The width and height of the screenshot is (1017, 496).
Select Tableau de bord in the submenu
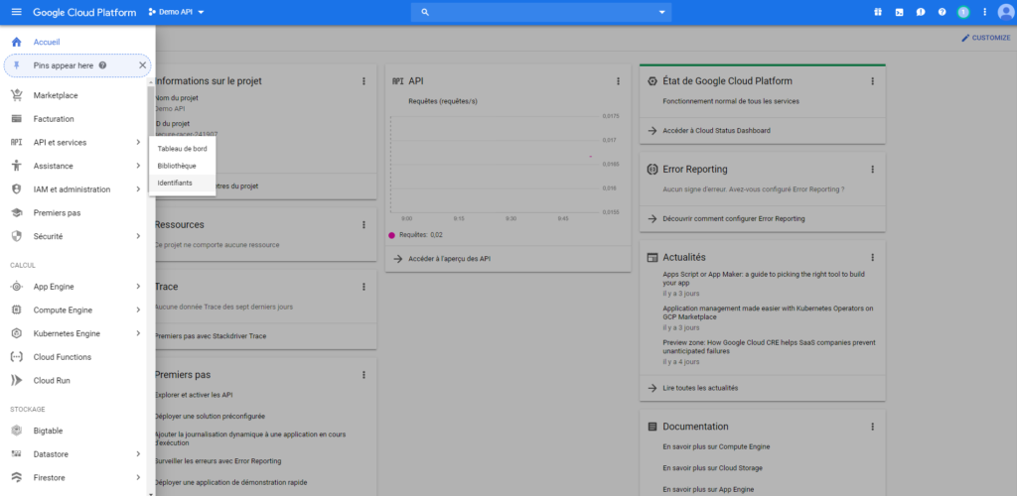(x=182, y=148)
